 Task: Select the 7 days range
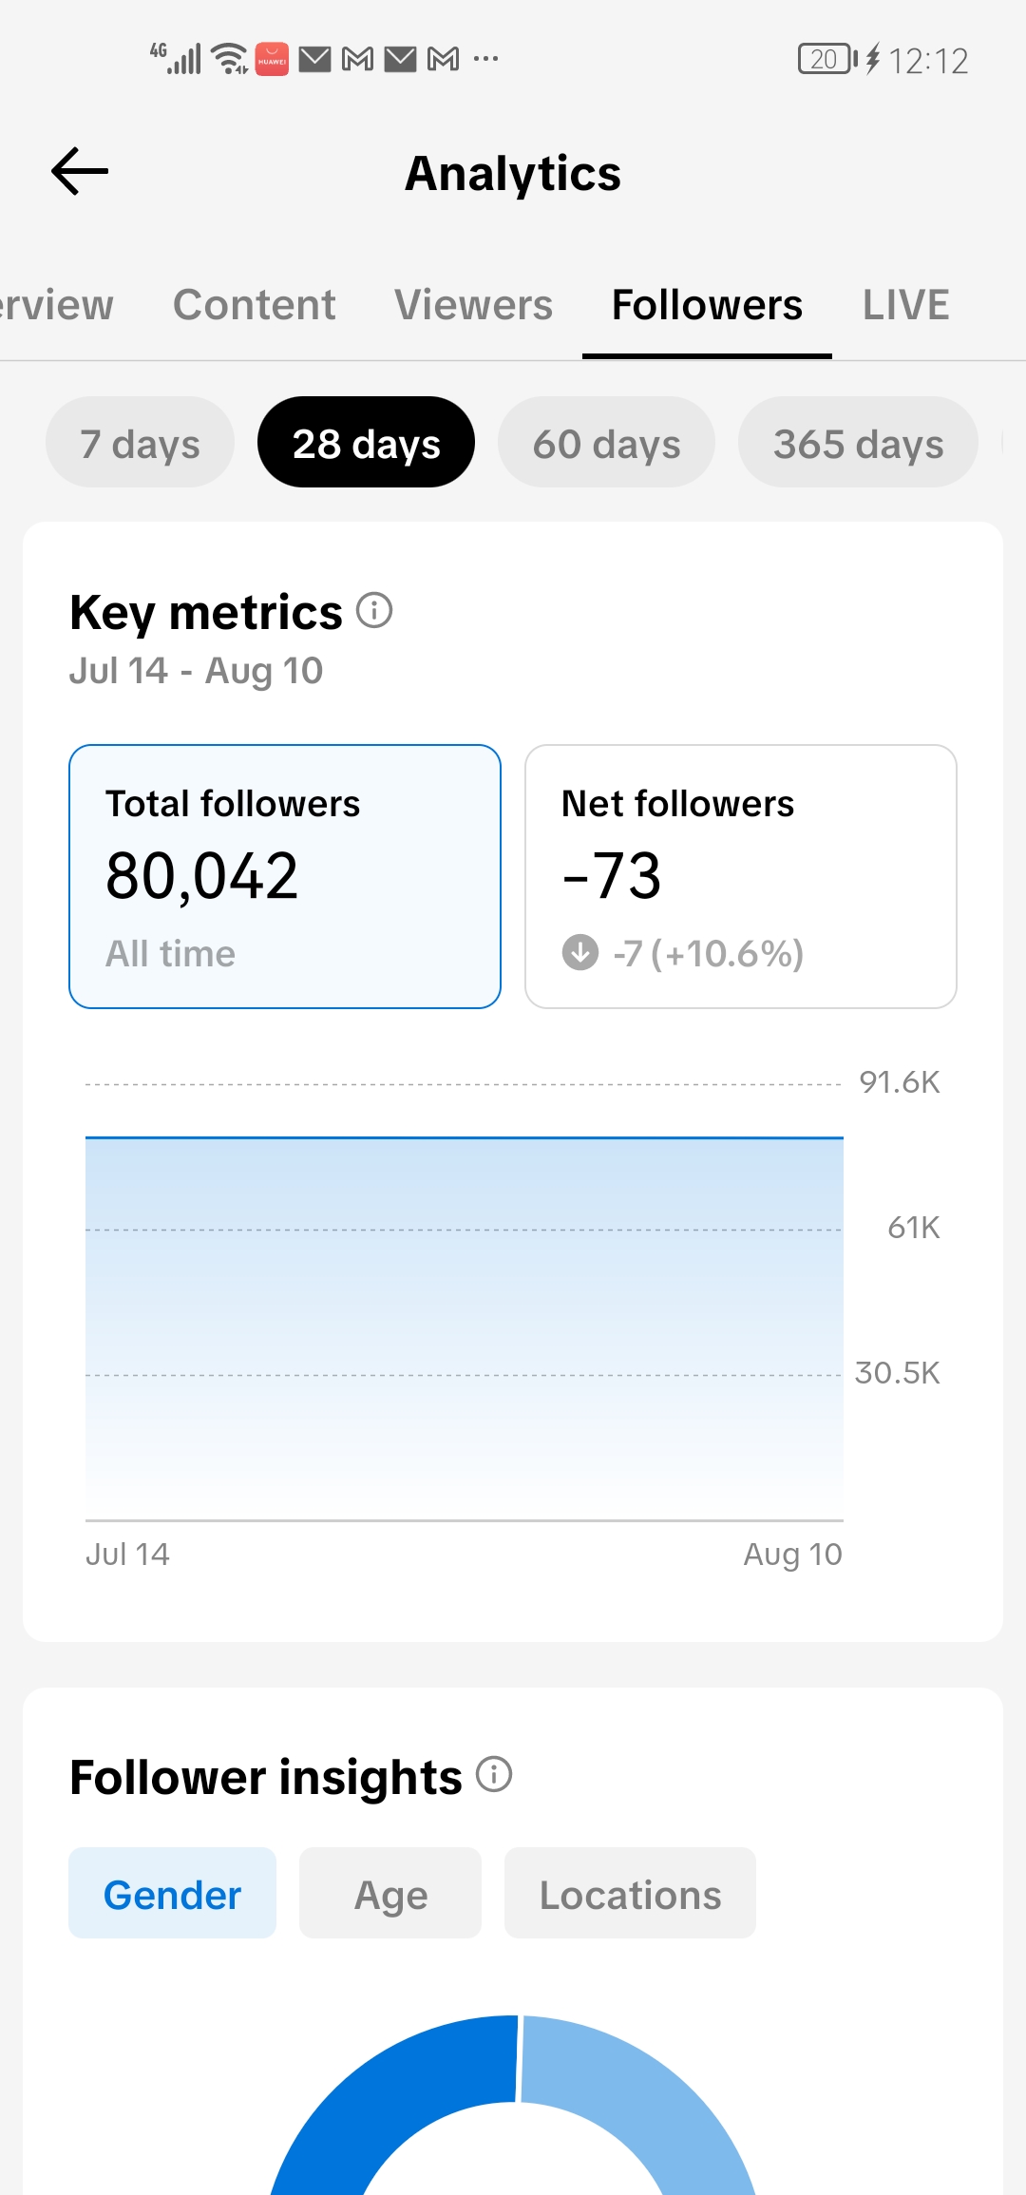140,443
